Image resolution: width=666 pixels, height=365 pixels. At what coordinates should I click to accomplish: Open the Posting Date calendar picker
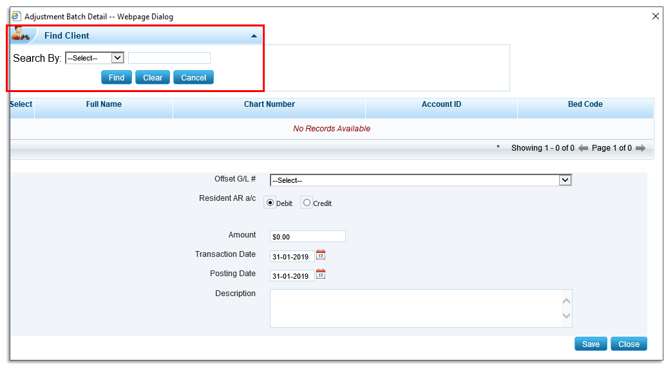(321, 274)
